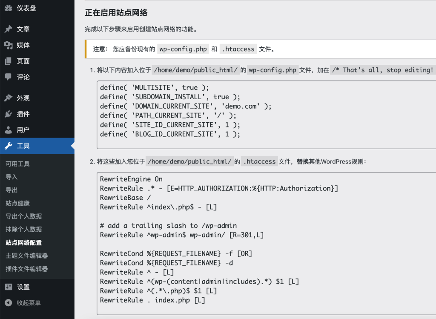
Task: Click the Appearance paintbrush icon
Action: tap(8, 98)
